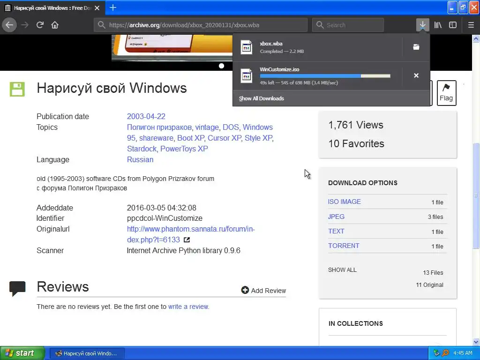Download the JPEG files option
Viewport: 480px width, 360px height.
[336, 217]
